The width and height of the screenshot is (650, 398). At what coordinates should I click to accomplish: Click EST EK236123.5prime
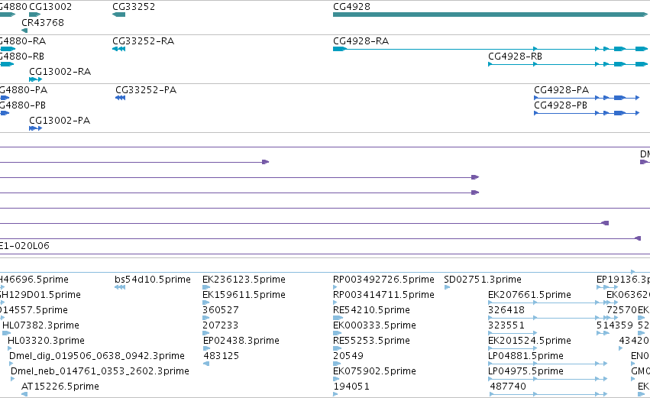click(x=244, y=280)
